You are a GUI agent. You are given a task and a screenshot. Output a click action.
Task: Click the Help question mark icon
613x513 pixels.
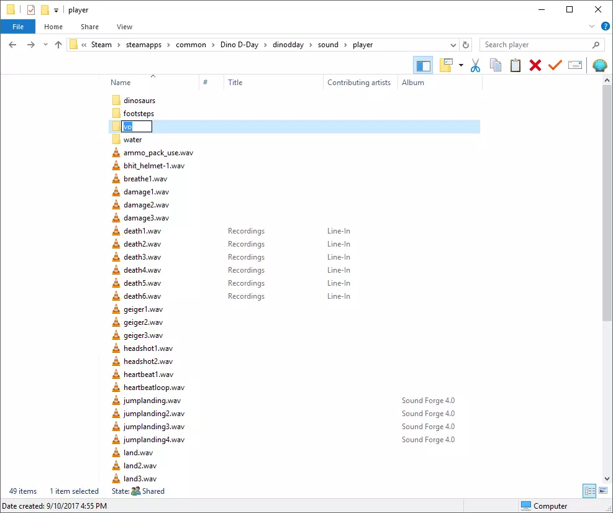coord(605,27)
